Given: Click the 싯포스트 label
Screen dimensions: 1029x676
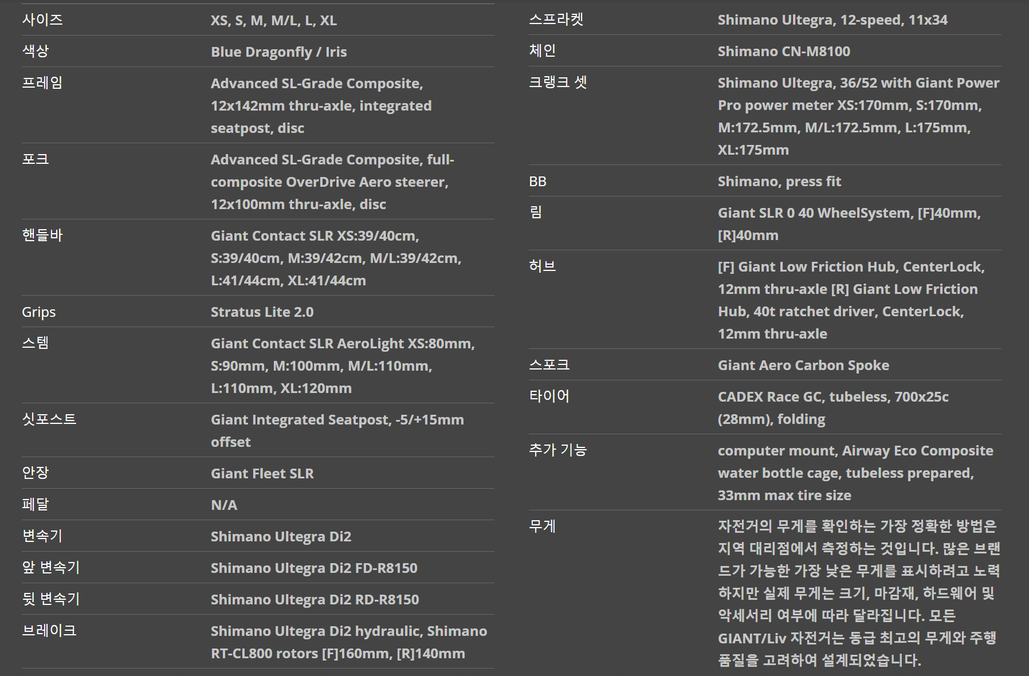Looking at the screenshot, I should [49, 419].
